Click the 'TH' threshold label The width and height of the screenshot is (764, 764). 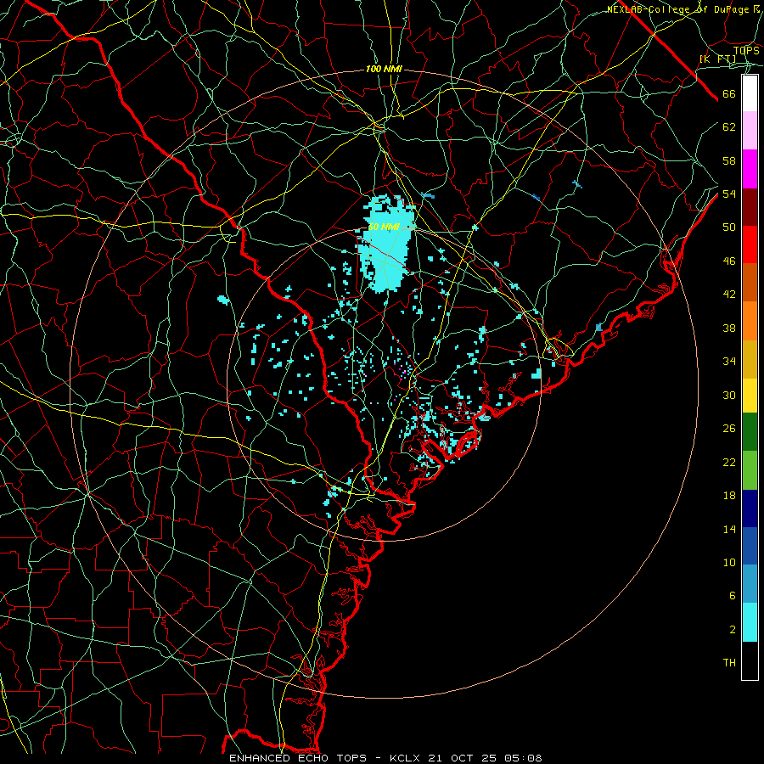pyautogui.click(x=729, y=663)
